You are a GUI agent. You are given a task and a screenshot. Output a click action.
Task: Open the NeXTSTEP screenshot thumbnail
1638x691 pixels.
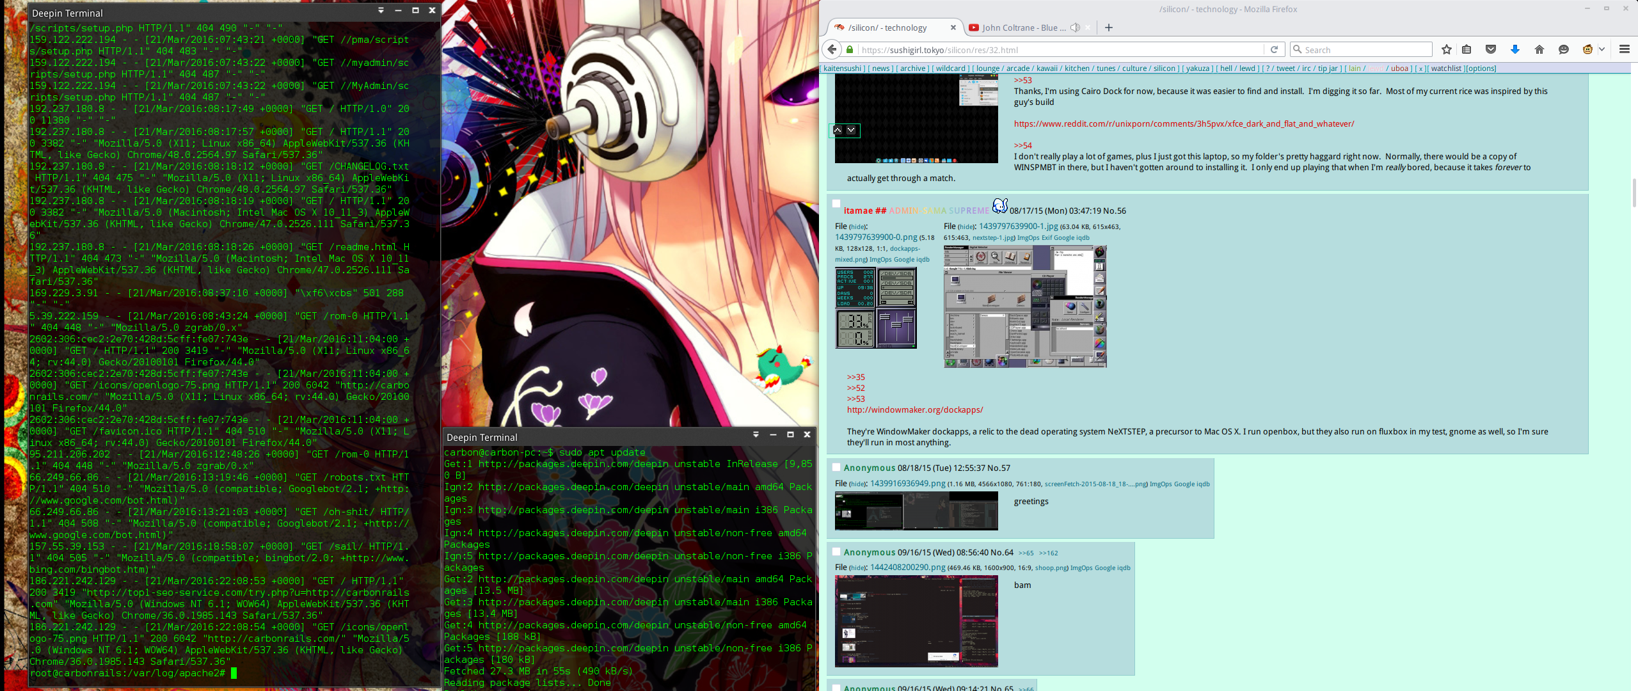pyautogui.click(x=1025, y=306)
